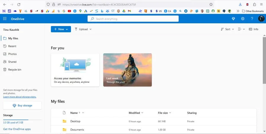This screenshot has height=134, width=266.
Task: Open the OneDrive cloud bookmark
Action: [15, 11]
